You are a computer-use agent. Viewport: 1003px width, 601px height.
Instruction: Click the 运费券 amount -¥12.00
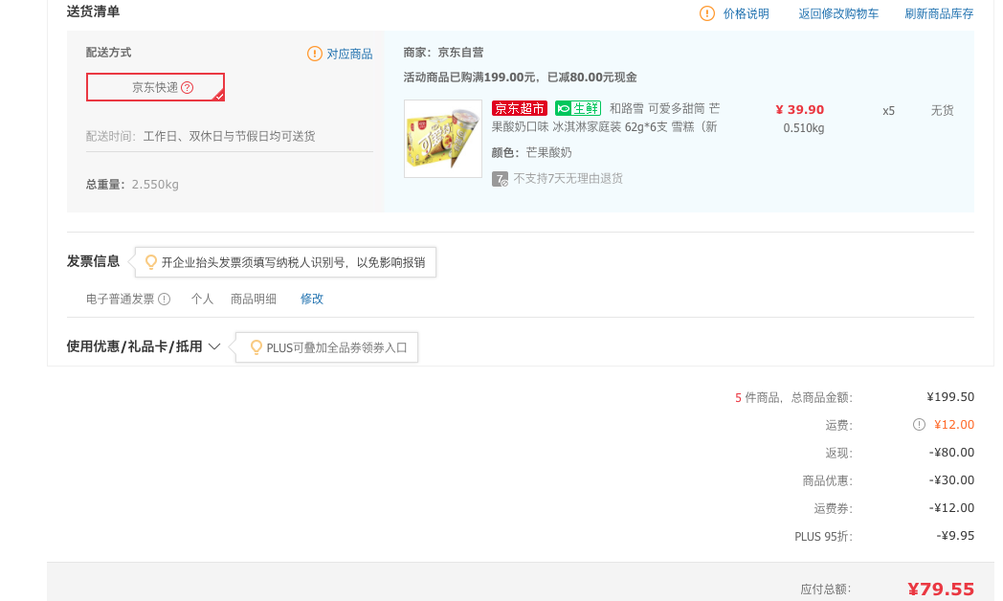[952, 508]
